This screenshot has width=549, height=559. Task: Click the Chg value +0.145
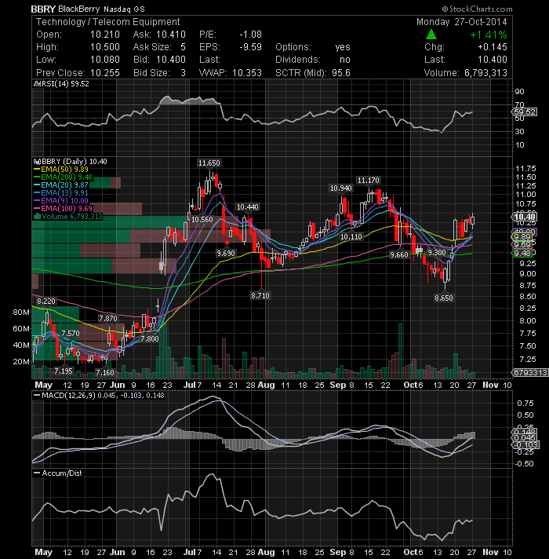point(493,47)
